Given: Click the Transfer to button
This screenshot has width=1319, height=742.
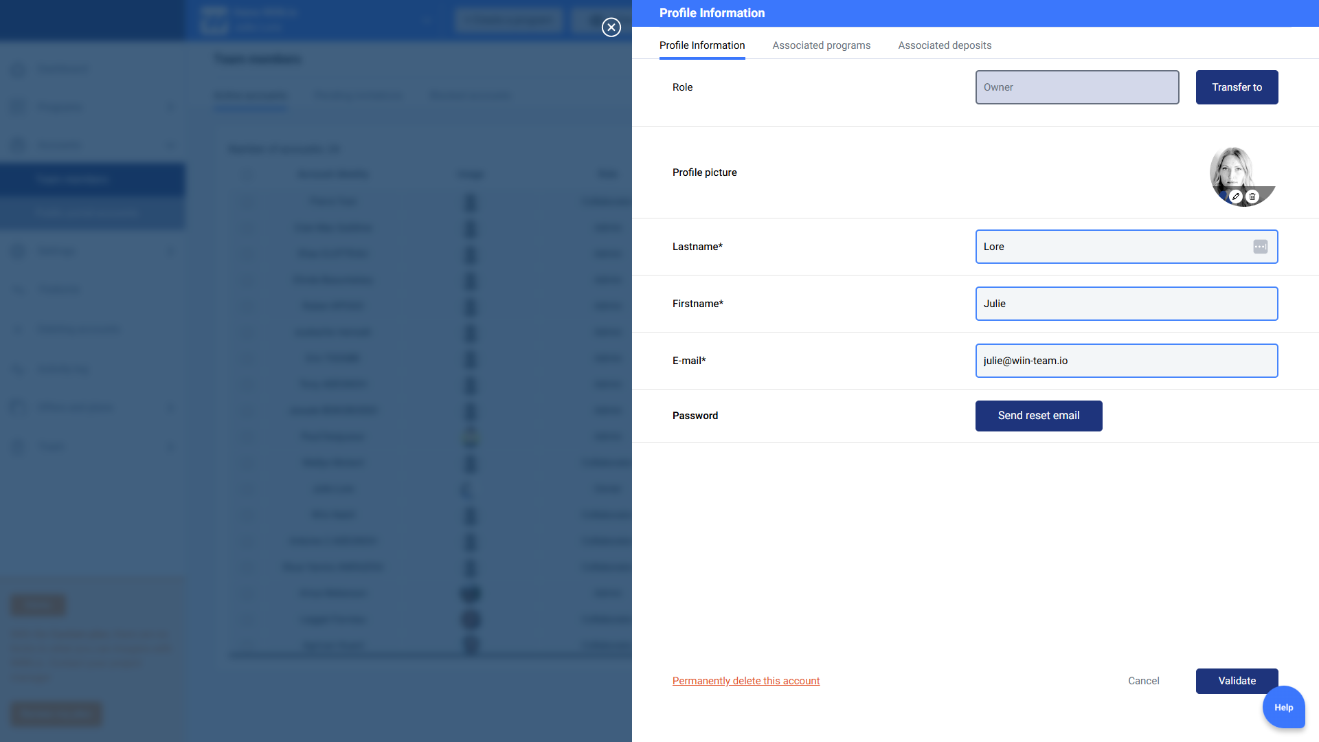Looking at the screenshot, I should point(1237,87).
